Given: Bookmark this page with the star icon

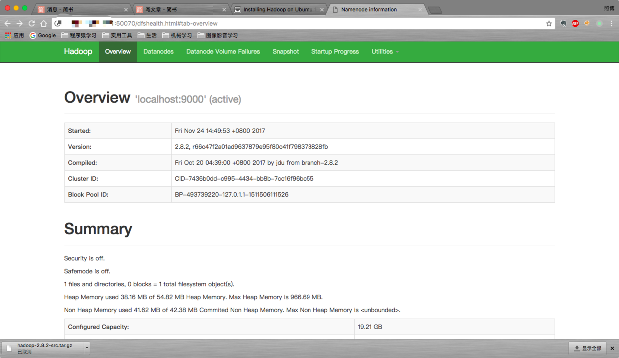Looking at the screenshot, I should click(549, 23).
